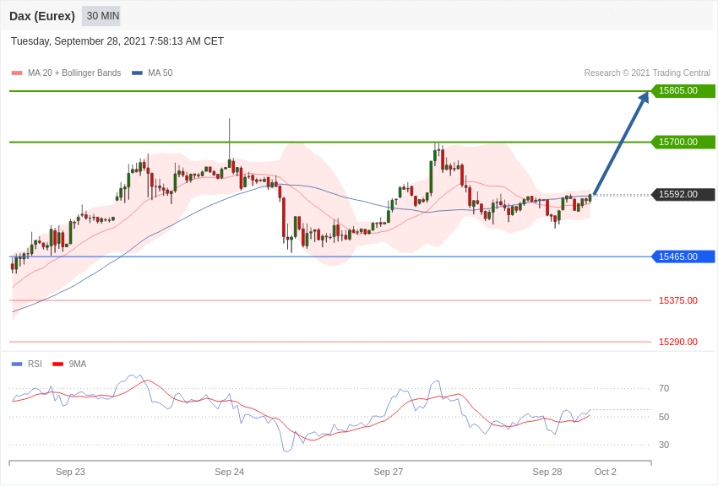This screenshot has height=486, width=718.
Task: Click the 15805.00 green resistance label
Action: (x=683, y=90)
